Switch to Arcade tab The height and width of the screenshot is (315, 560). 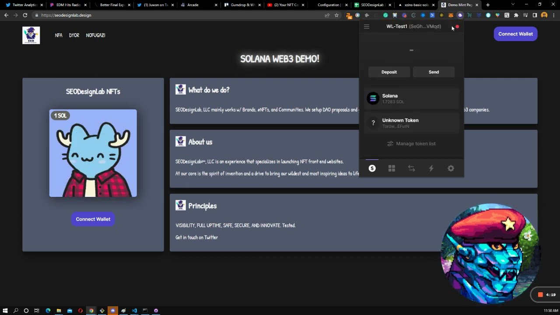pos(198,5)
